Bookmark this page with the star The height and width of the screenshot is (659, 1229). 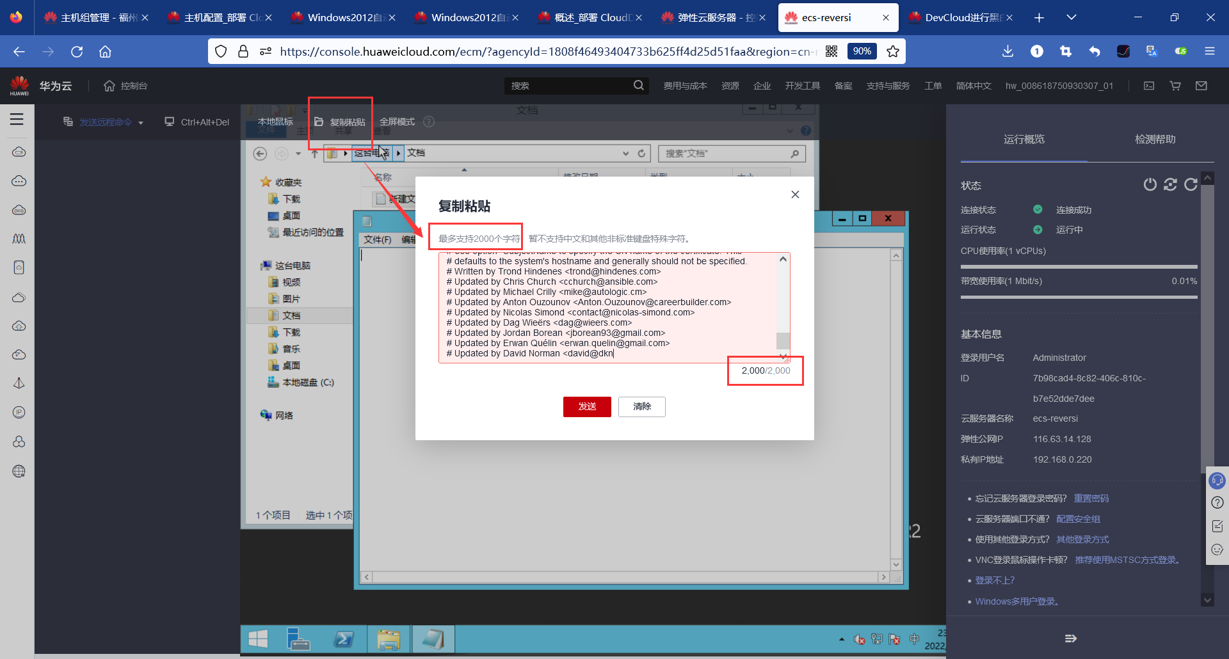click(x=893, y=51)
